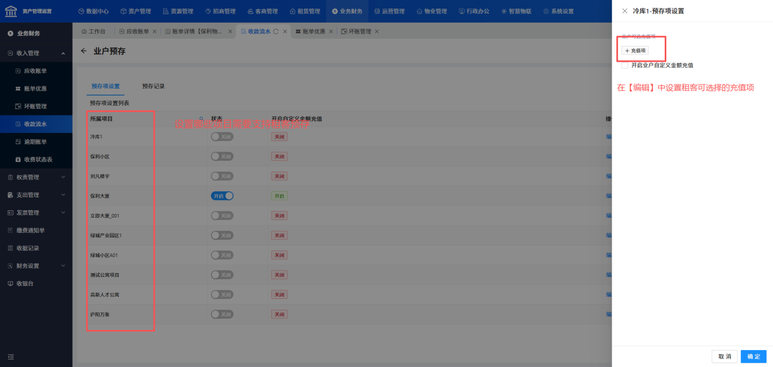This screenshot has width=773, height=367.
Task: Open the 运营管理 top menu
Action: coord(389,11)
